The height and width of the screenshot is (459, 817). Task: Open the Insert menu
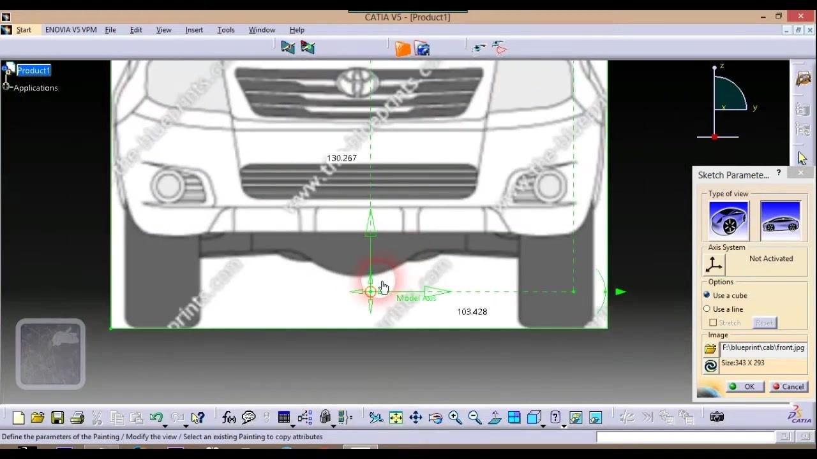[194, 30]
